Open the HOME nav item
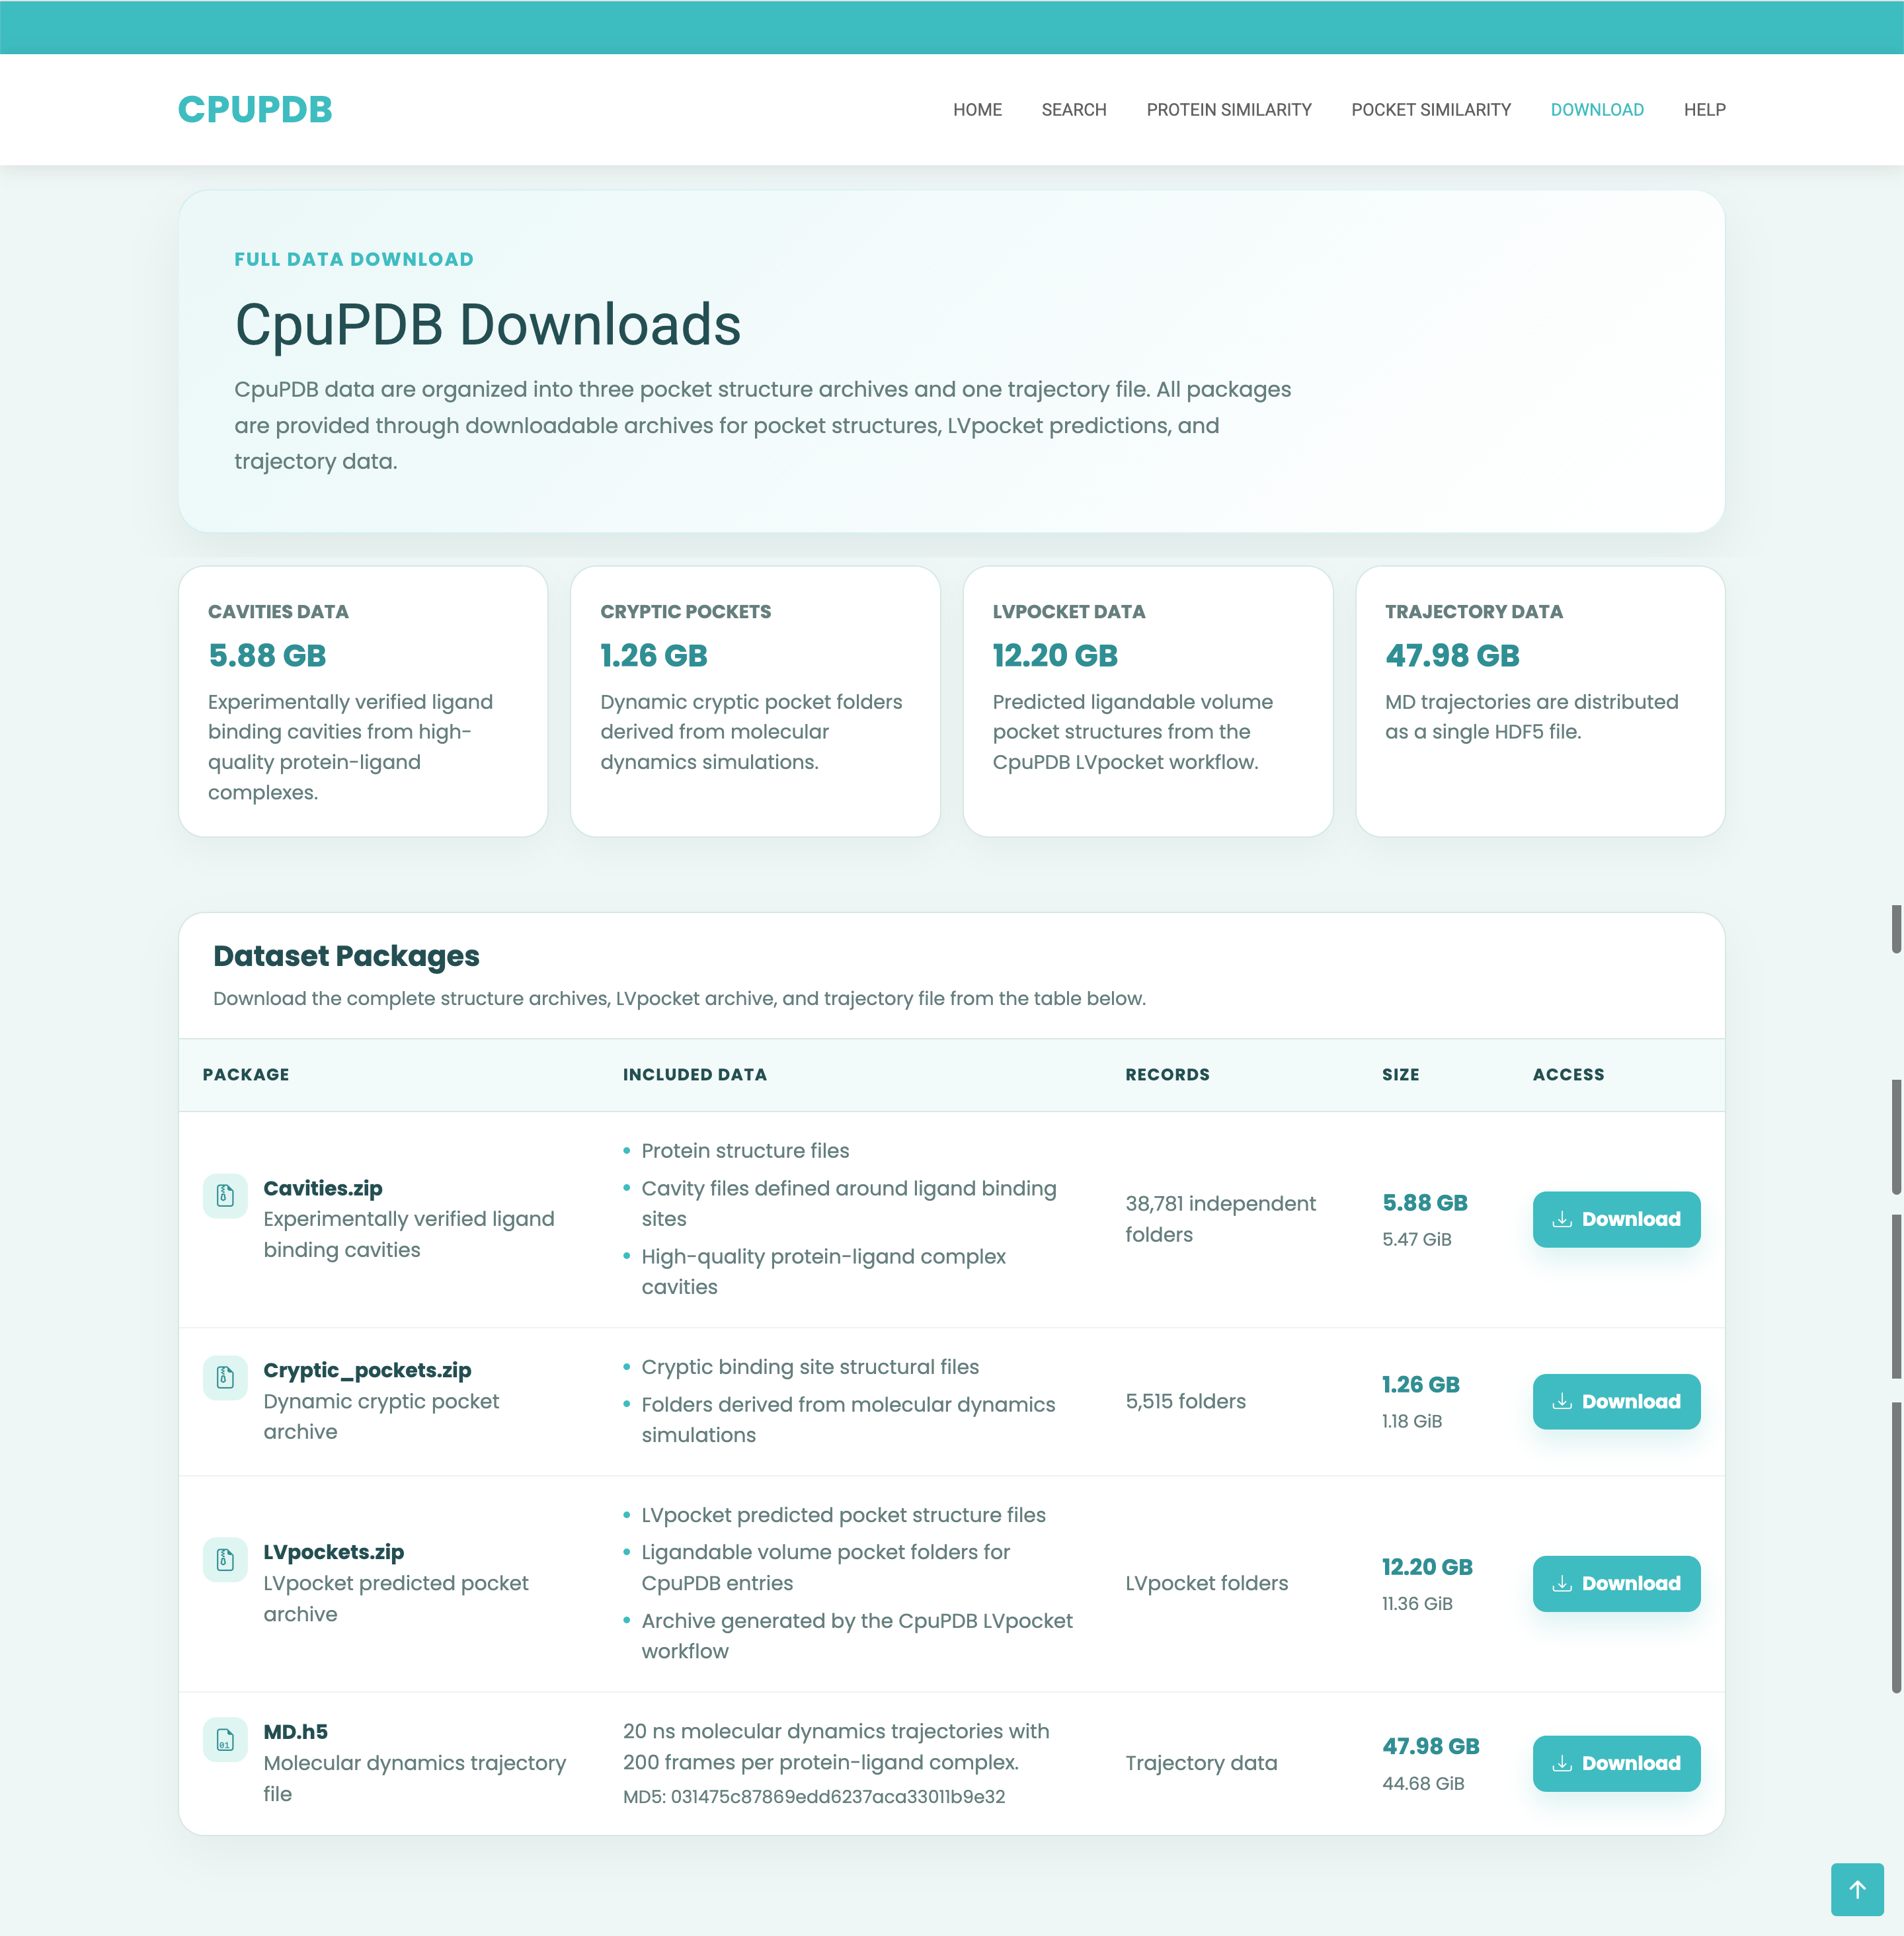Screen dimensions: 1904x1936 [977, 110]
